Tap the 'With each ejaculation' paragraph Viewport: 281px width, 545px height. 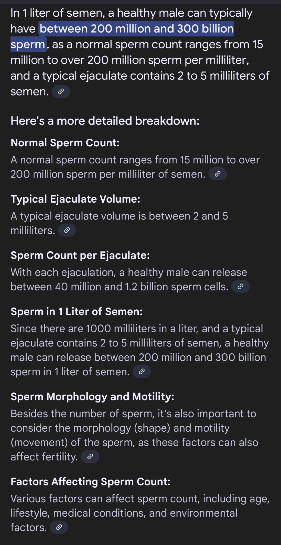(129, 280)
